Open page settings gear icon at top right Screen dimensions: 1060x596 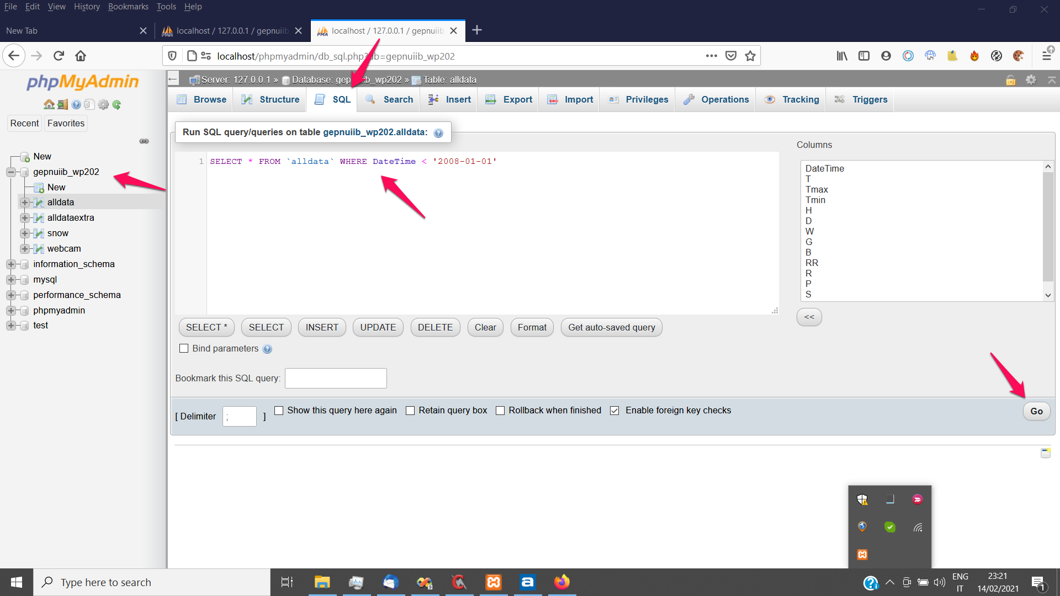coord(1031,79)
